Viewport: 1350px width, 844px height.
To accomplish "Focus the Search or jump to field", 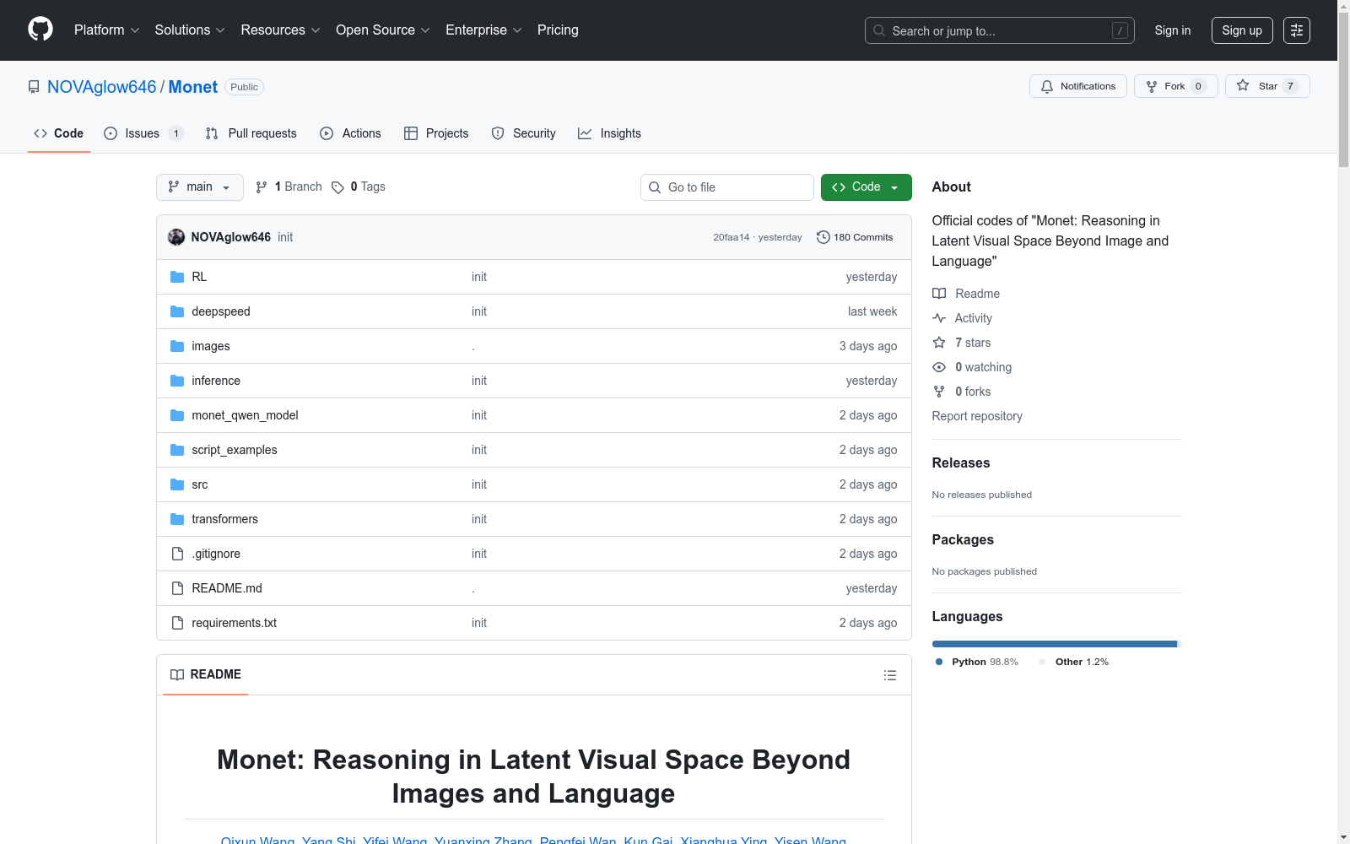I will tap(1000, 30).
